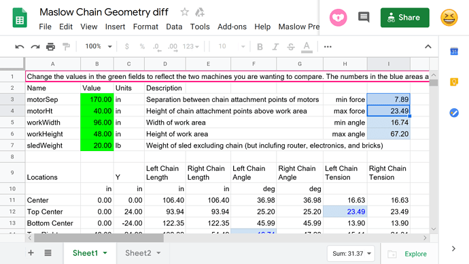Format as percent icon

(x=142, y=47)
